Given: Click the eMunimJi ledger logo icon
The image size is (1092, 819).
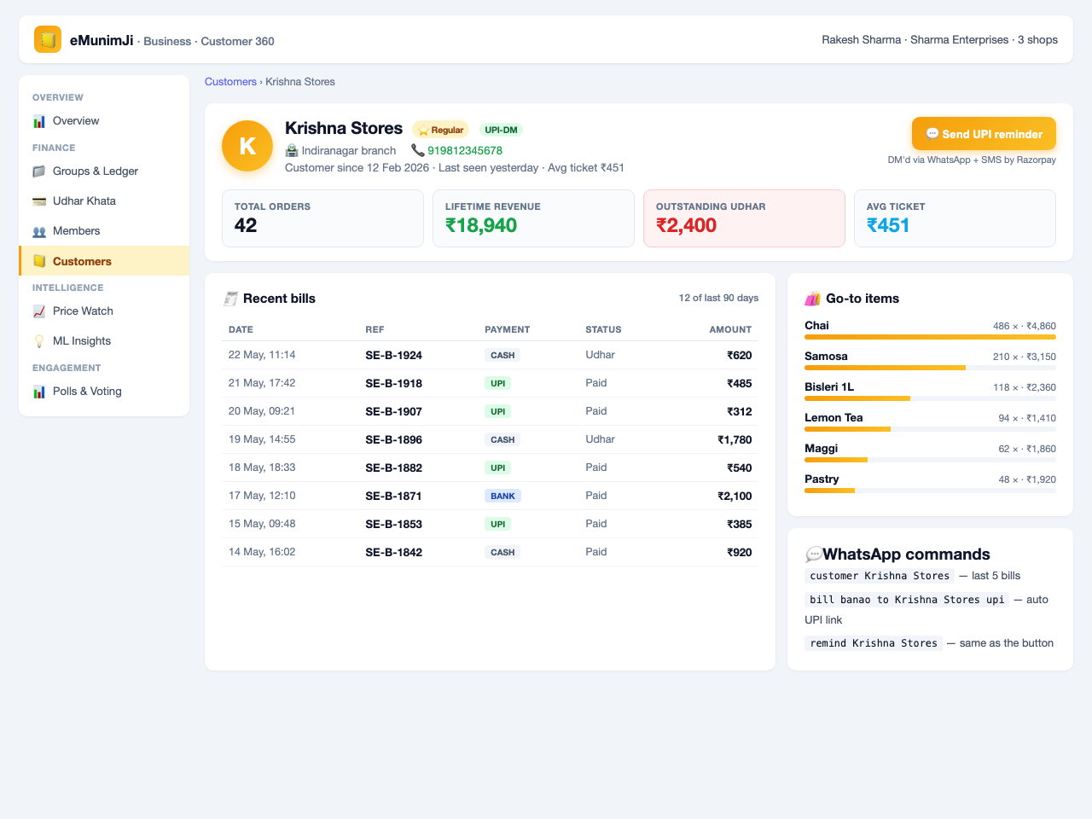Looking at the screenshot, I should (48, 39).
